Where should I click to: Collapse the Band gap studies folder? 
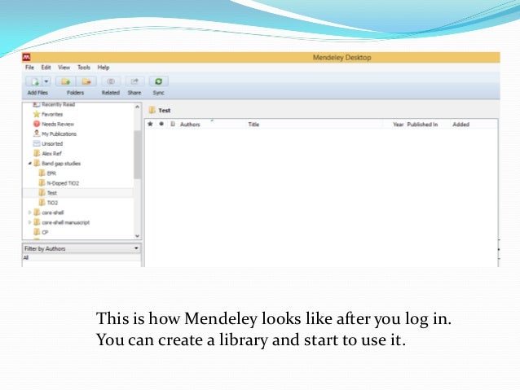[x=29, y=164]
